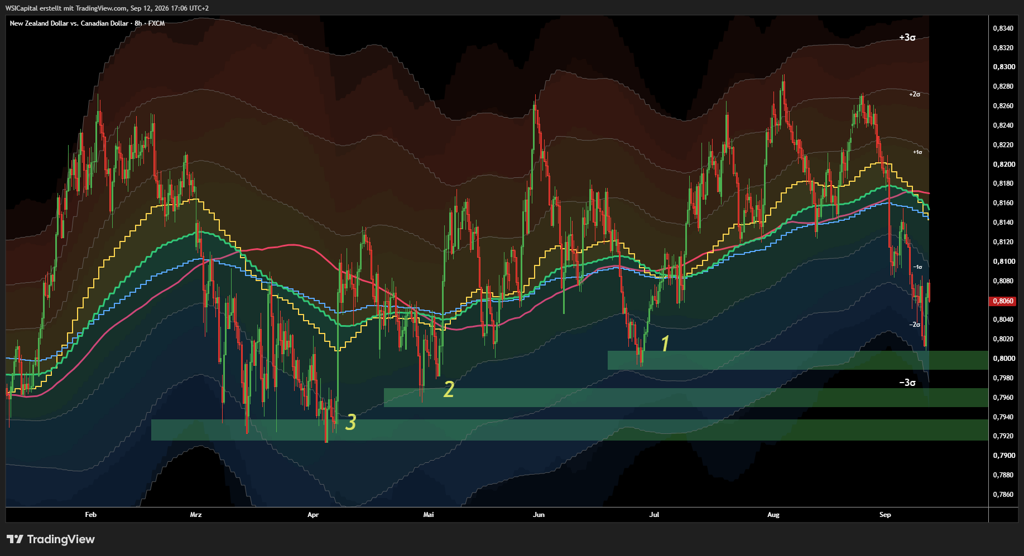Click the 0,7860 price axis label
Image resolution: width=1024 pixels, height=556 pixels.
(1003, 495)
